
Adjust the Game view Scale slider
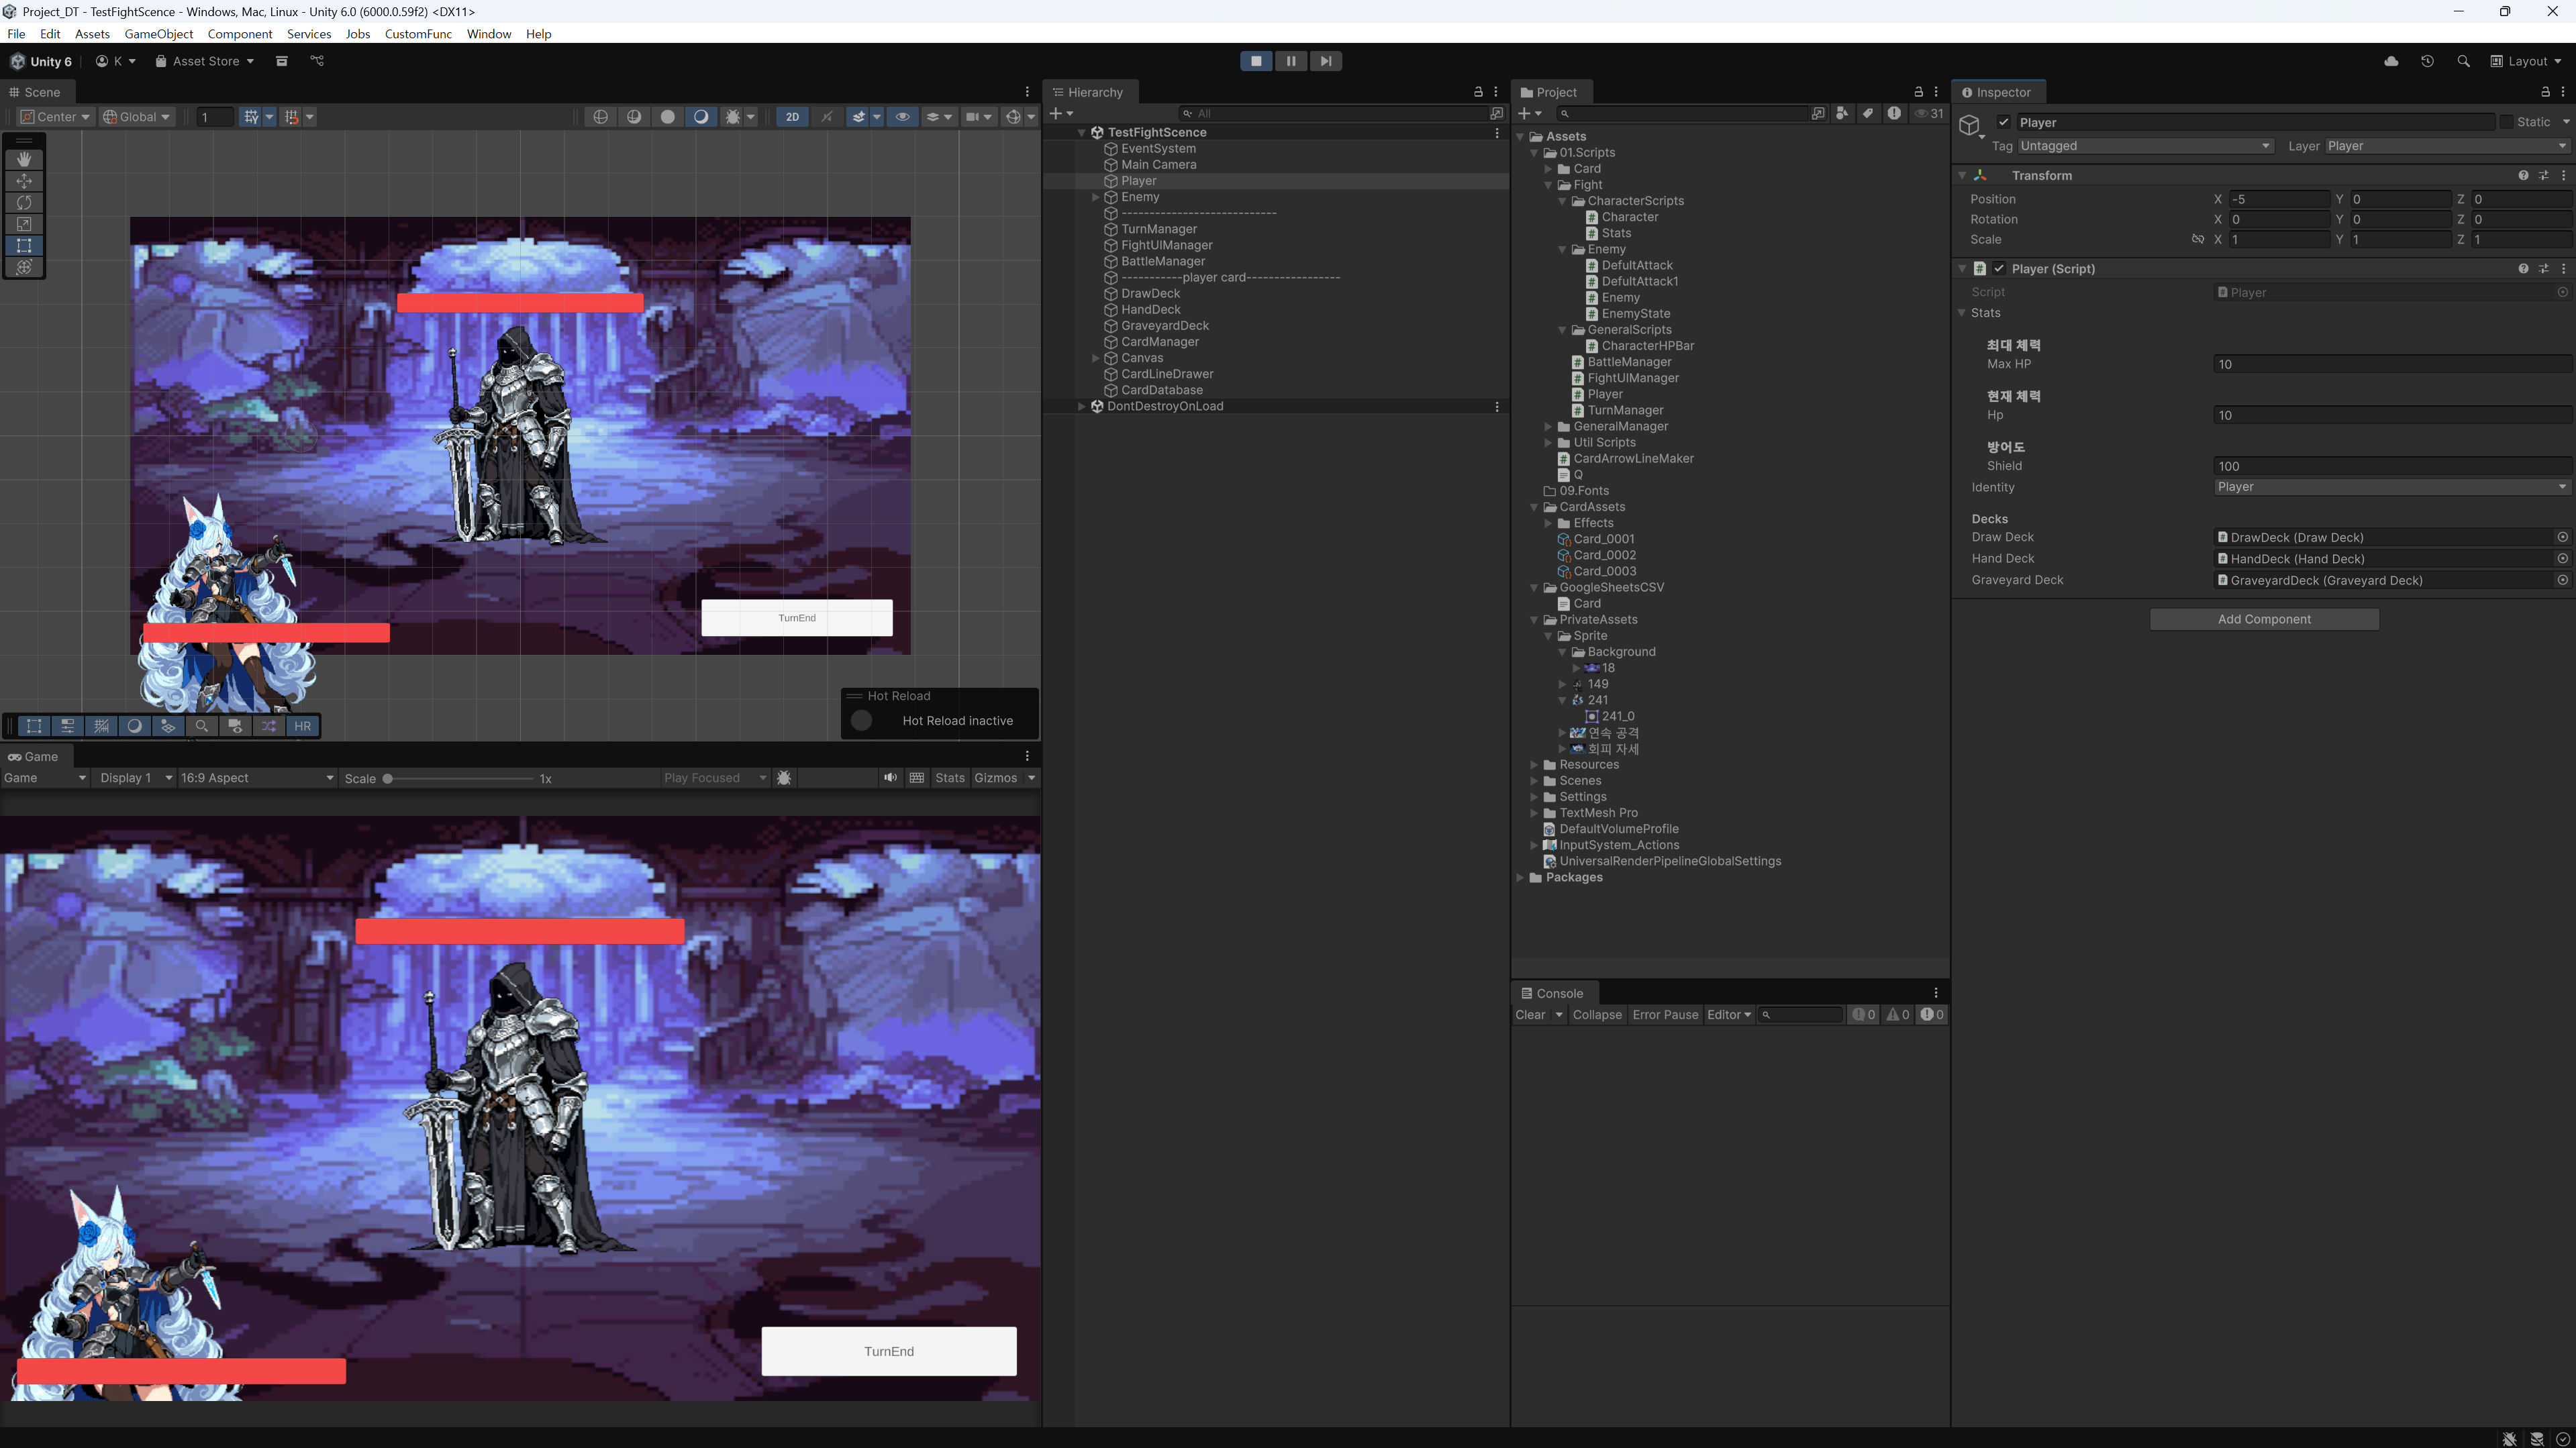[x=388, y=779]
